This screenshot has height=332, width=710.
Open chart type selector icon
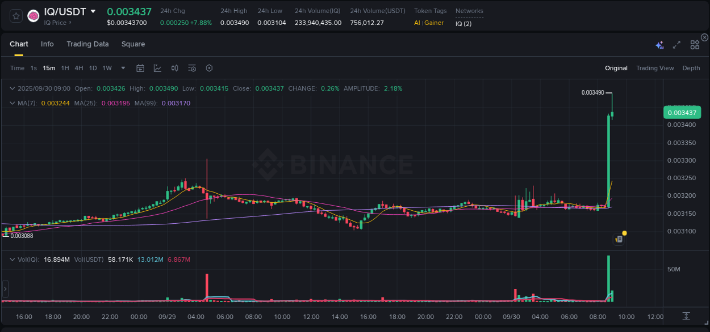pyautogui.click(x=157, y=67)
